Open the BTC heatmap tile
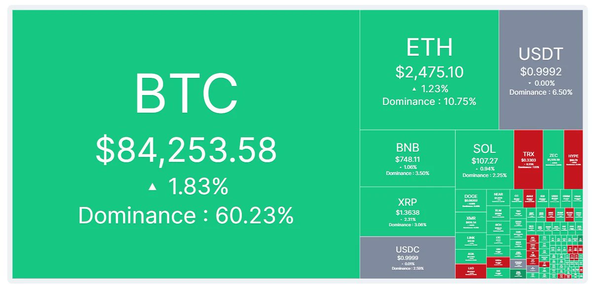 pos(186,144)
